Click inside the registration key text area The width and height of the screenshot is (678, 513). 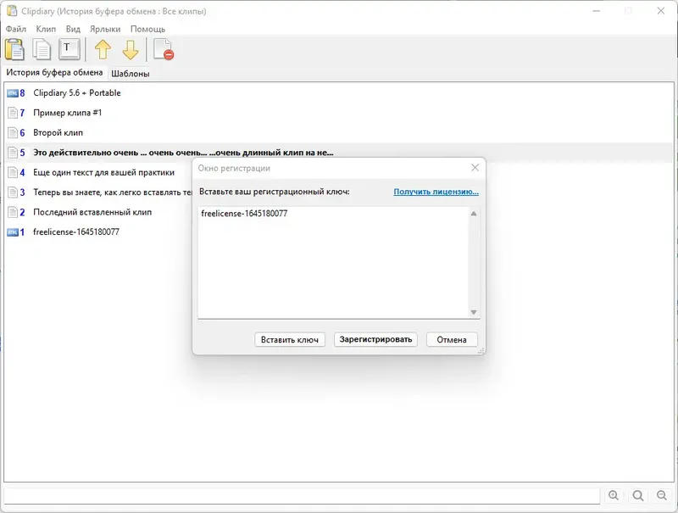pos(333,263)
